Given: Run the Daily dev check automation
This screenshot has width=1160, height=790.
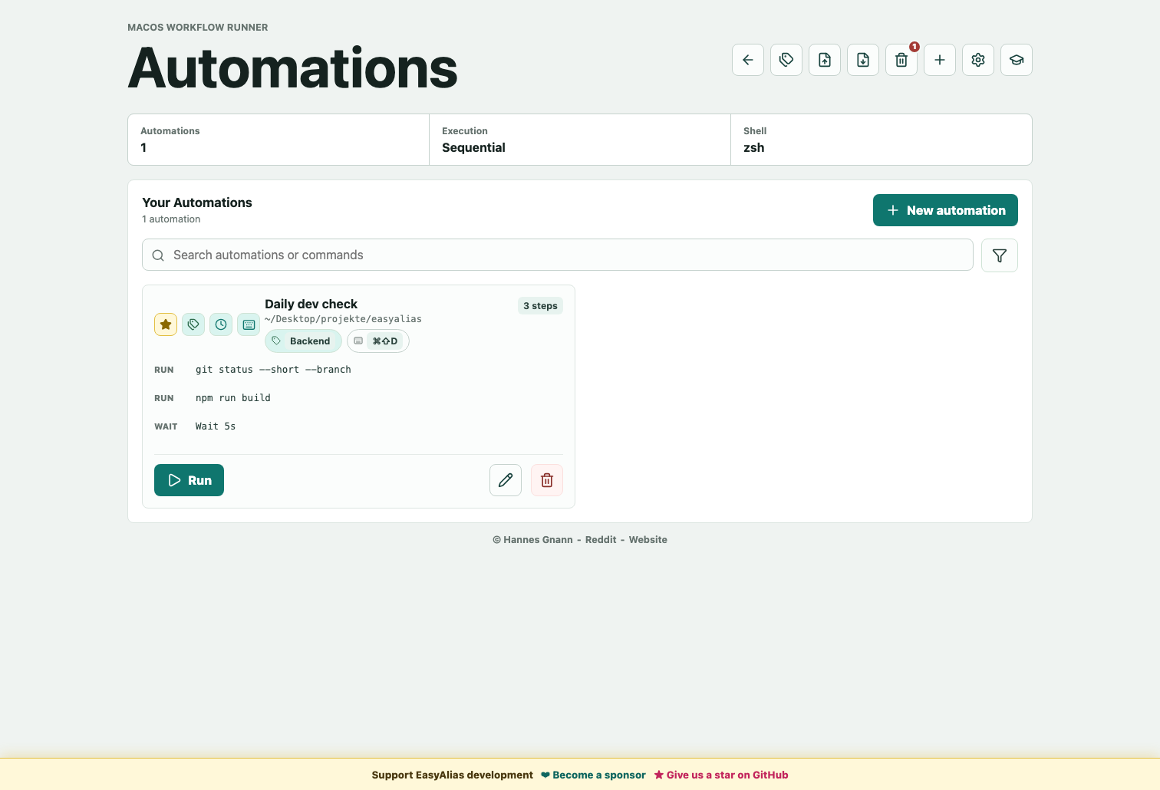Looking at the screenshot, I should click(x=189, y=480).
